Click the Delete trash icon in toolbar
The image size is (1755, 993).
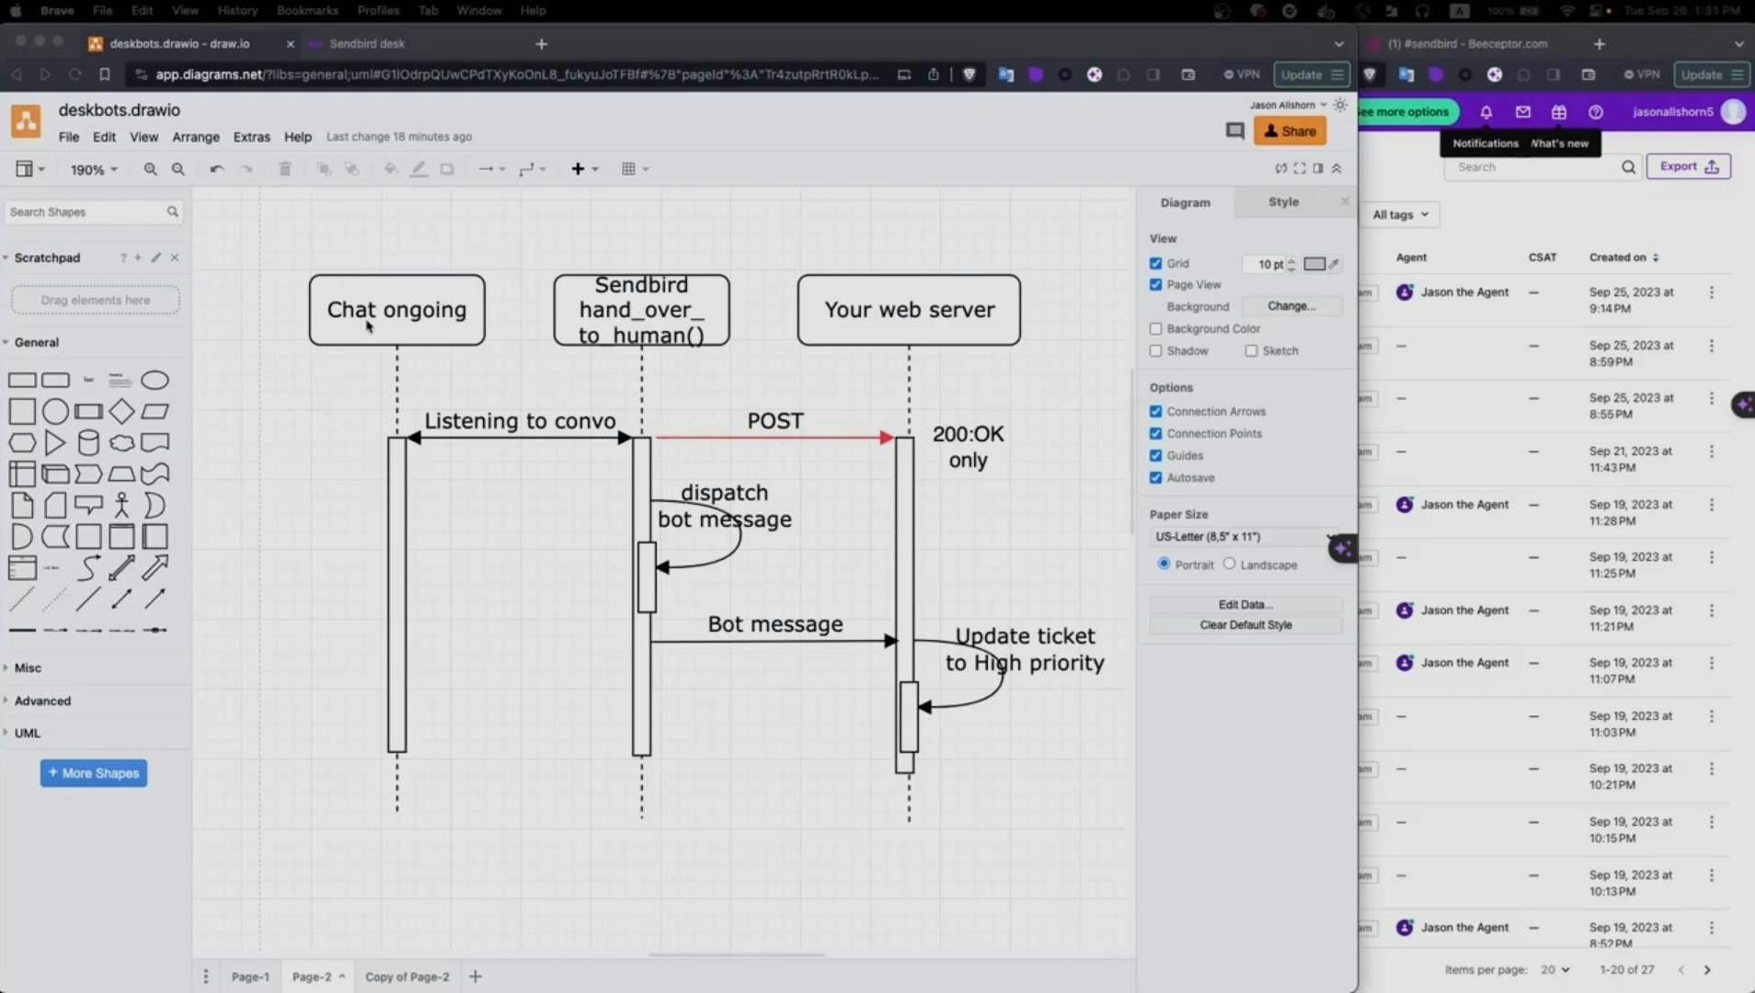[x=285, y=169]
